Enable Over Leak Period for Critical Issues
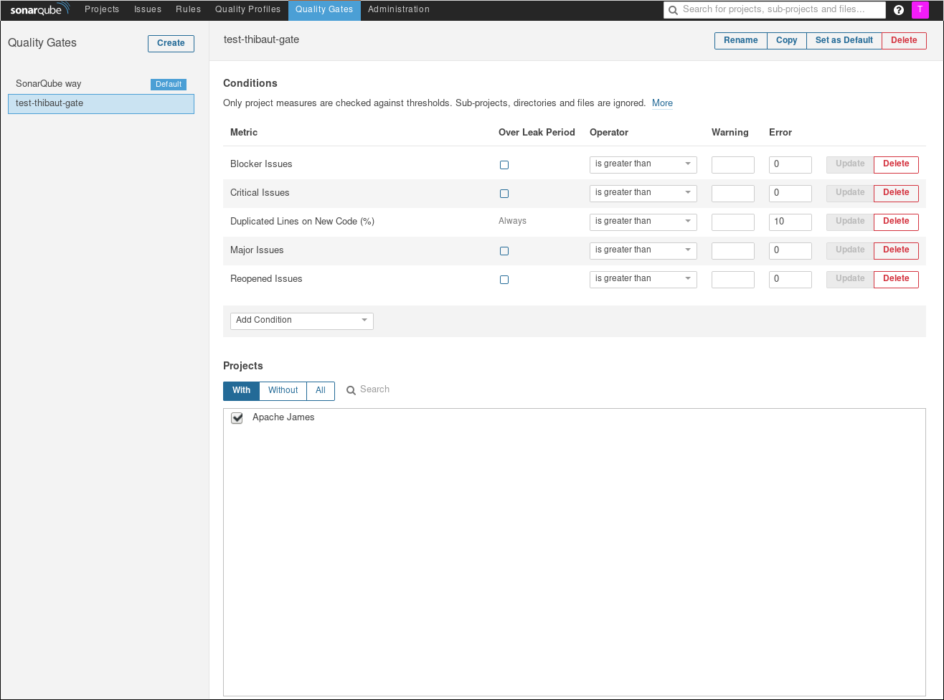The width and height of the screenshot is (944, 700). click(x=504, y=194)
